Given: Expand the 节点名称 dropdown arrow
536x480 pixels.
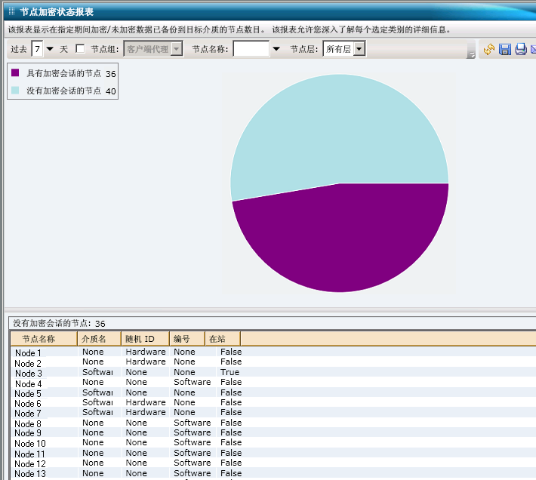Looking at the screenshot, I should [276, 49].
